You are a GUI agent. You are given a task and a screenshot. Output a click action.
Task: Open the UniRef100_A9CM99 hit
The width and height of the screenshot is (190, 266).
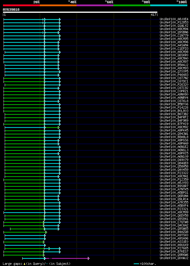click(174, 212)
